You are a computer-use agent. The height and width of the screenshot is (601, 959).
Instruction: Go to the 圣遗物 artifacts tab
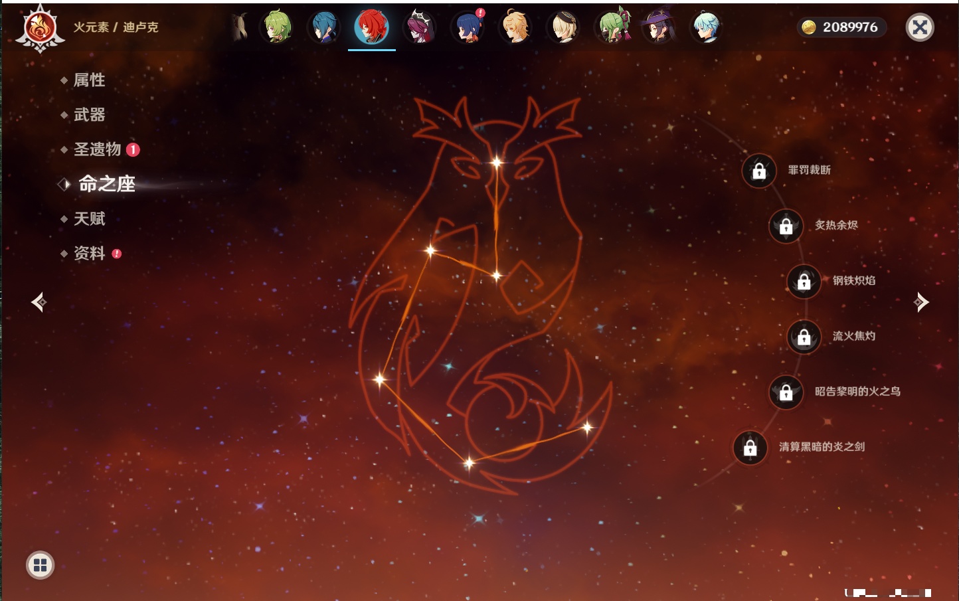tap(97, 149)
